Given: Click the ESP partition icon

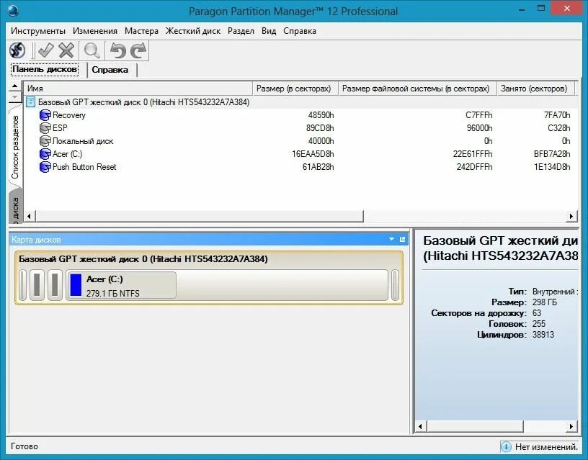Looking at the screenshot, I should point(45,128).
